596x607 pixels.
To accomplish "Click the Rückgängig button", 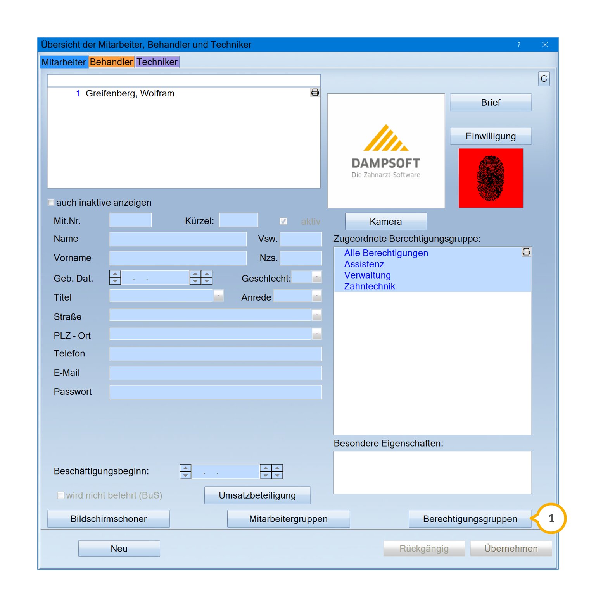I will [424, 549].
